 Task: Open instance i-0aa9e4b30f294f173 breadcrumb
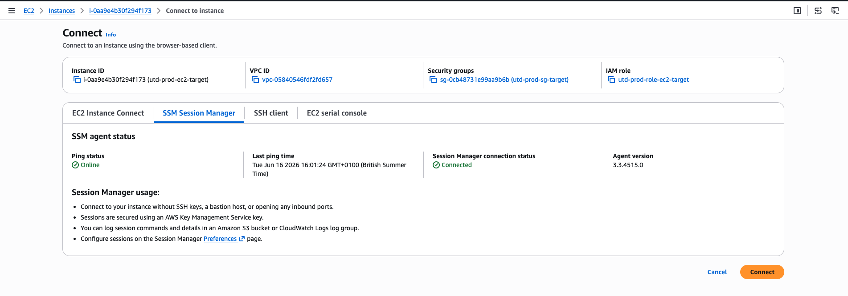click(120, 11)
